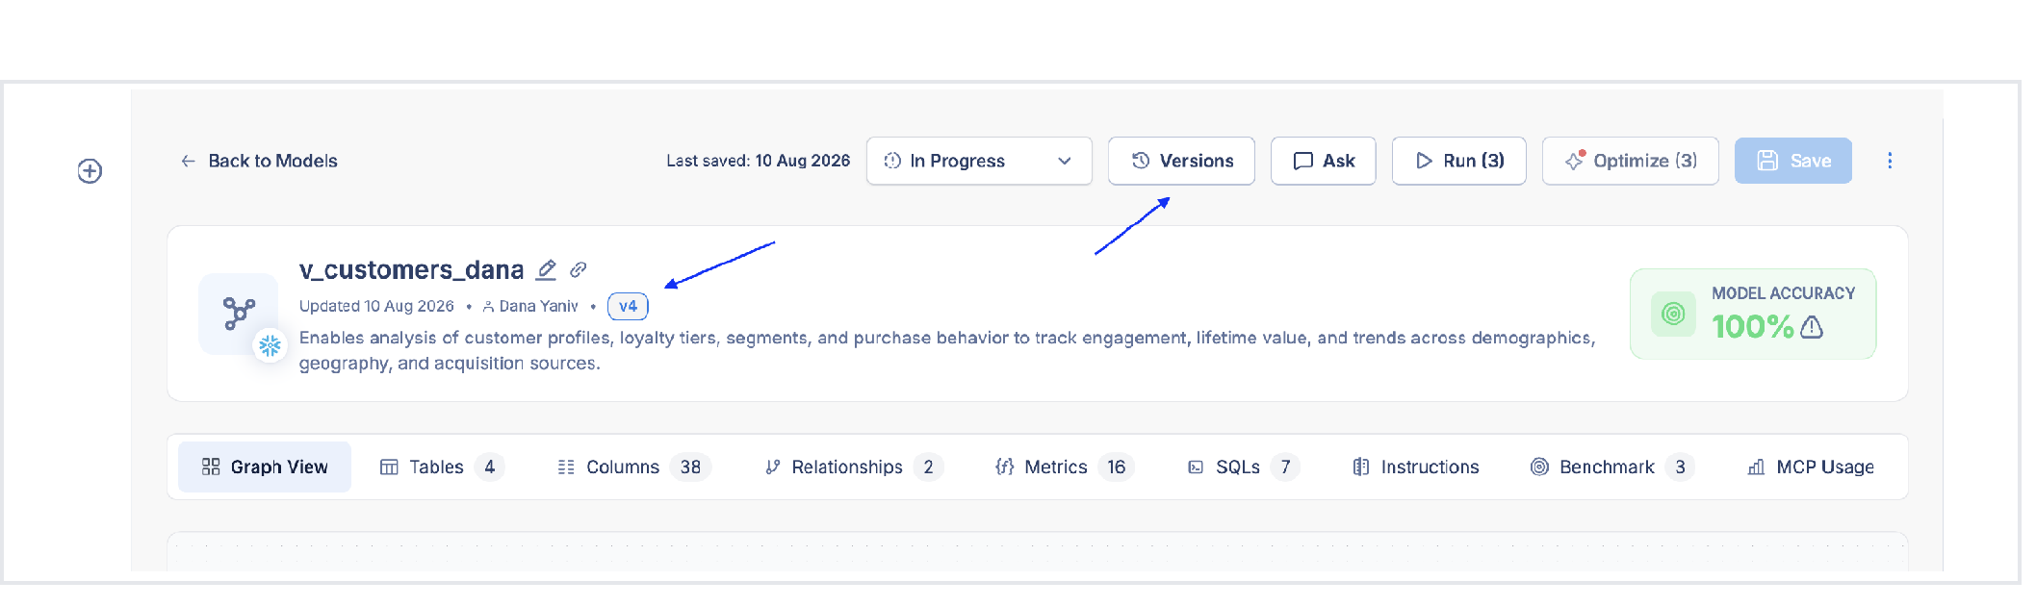Click the plus circle icon in sidebar
2036x606 pixels.
click(90, 171)
